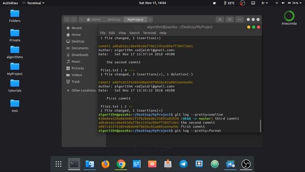Screen dimensions: 305x172
Task: Open Home in file manager sidebar
Action: 73,35
